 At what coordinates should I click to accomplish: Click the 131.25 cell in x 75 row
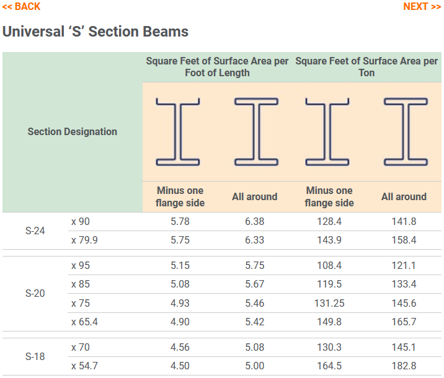(329, 303)
